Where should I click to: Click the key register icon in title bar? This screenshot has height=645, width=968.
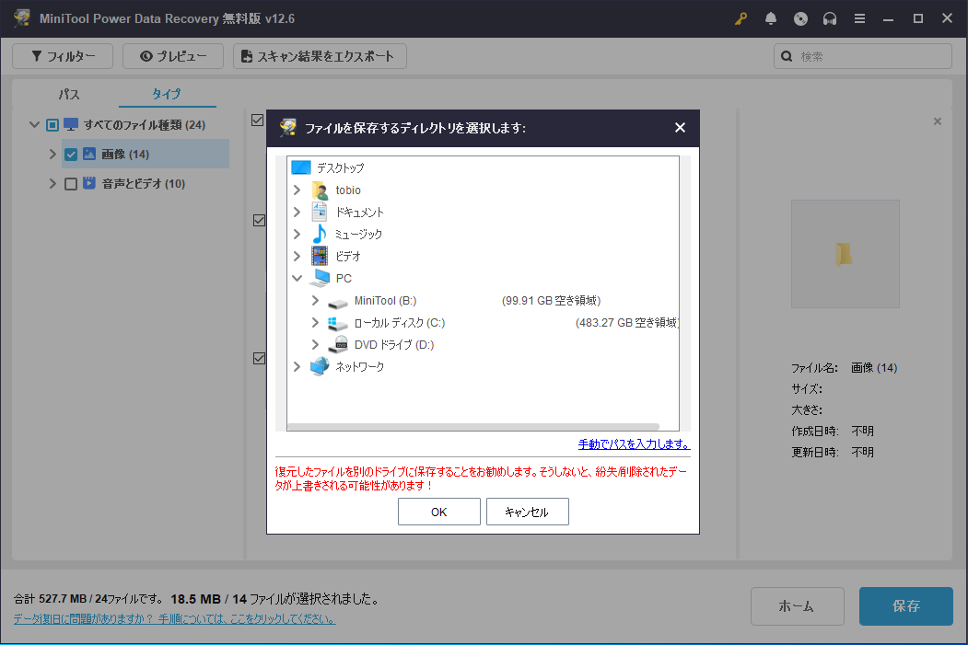pos(741,18)
